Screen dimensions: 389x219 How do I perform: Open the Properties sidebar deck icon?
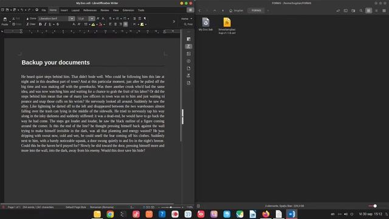click(188, 39)
